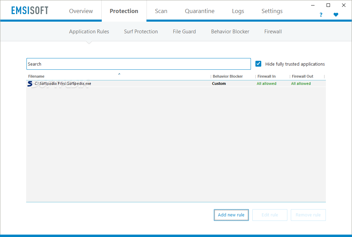This screenshot has width=352, height=237.
Task: Click All allowed under Firewall Out
Action: click(x=301, y=83)
